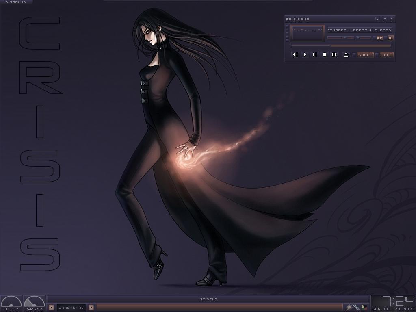Switch to next workspace with right arrow
416x312 pixels.
[x=91, y=307]
